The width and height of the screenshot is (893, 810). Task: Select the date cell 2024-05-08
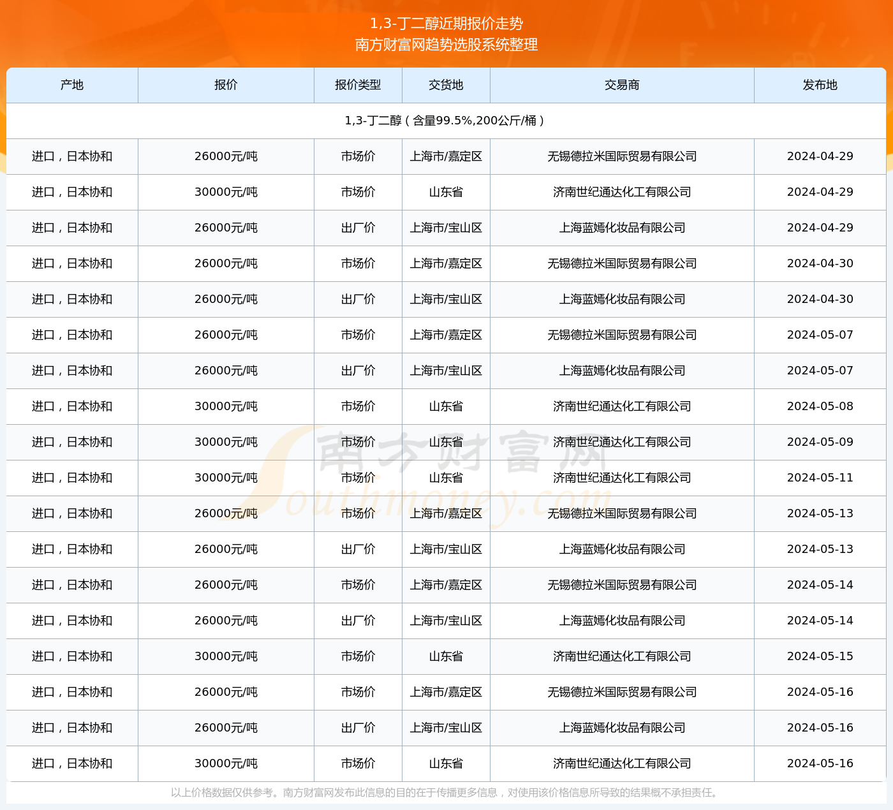point(820,406)
